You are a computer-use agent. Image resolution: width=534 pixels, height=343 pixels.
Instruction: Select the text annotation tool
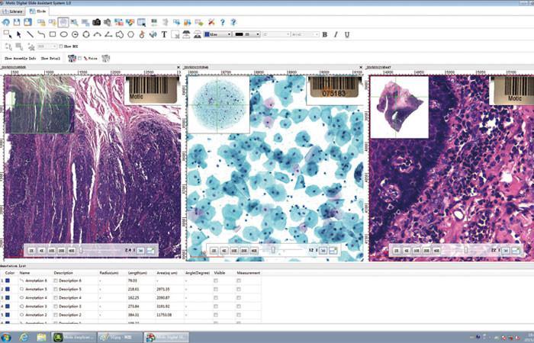coord(164,34)
